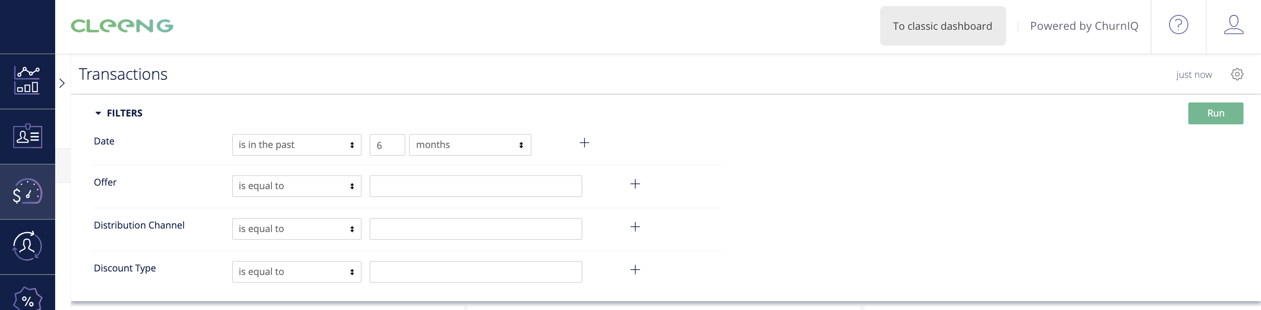The height and width of the screenshot is (310, 1261).
Task: Collapse the FILTERS section
Action: [119, 113]
